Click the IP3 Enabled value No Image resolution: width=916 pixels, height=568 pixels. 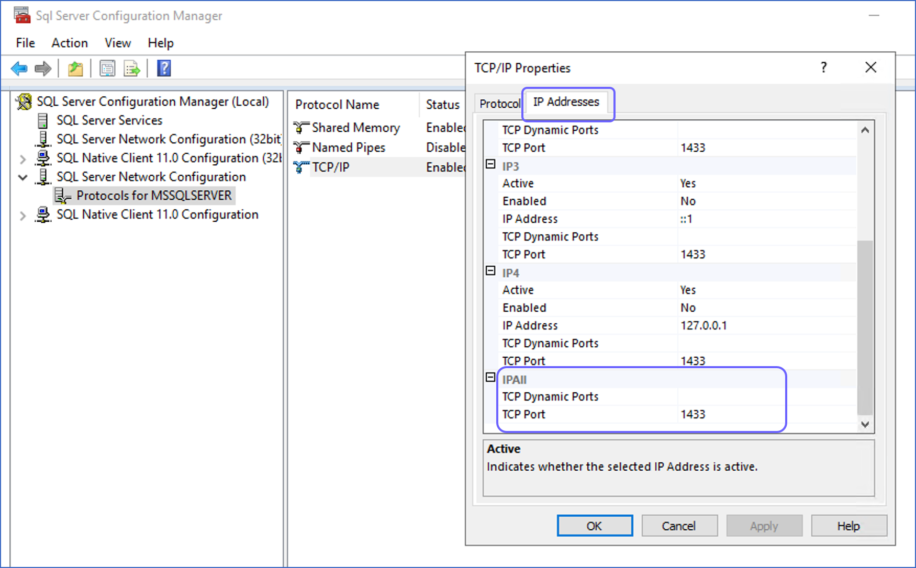pos(688,201)
